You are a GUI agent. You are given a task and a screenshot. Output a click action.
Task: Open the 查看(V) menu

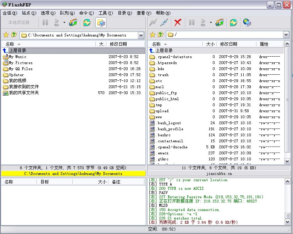(x=144, y=13)
